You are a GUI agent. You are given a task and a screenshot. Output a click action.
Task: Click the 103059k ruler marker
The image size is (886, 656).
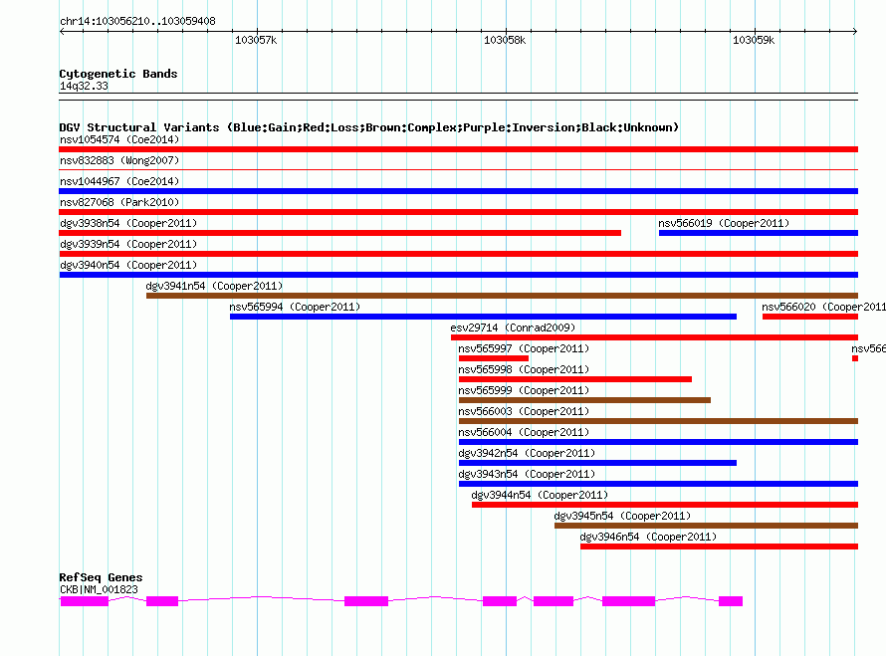click(x=754, y=40)
